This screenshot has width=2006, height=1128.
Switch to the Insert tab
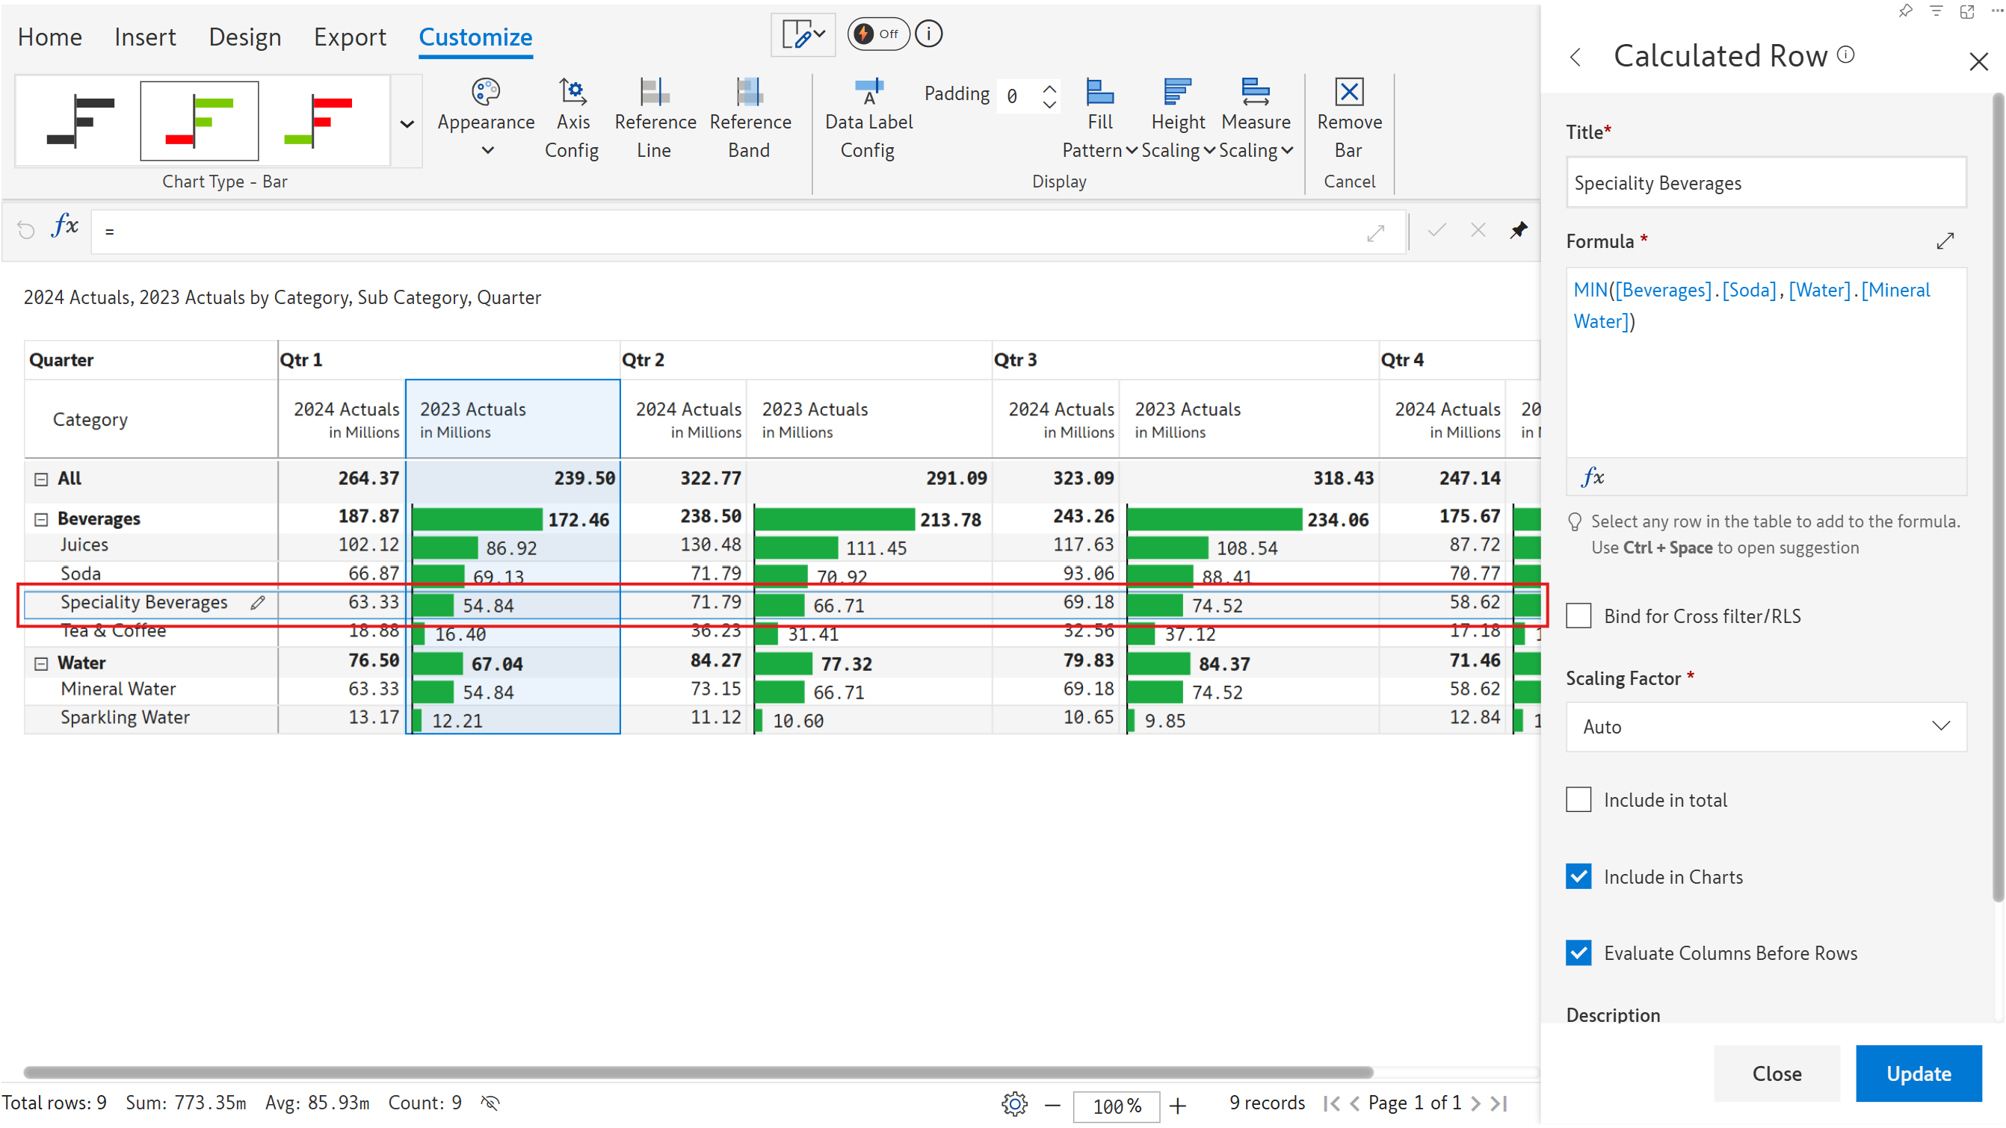coord(145,37)
